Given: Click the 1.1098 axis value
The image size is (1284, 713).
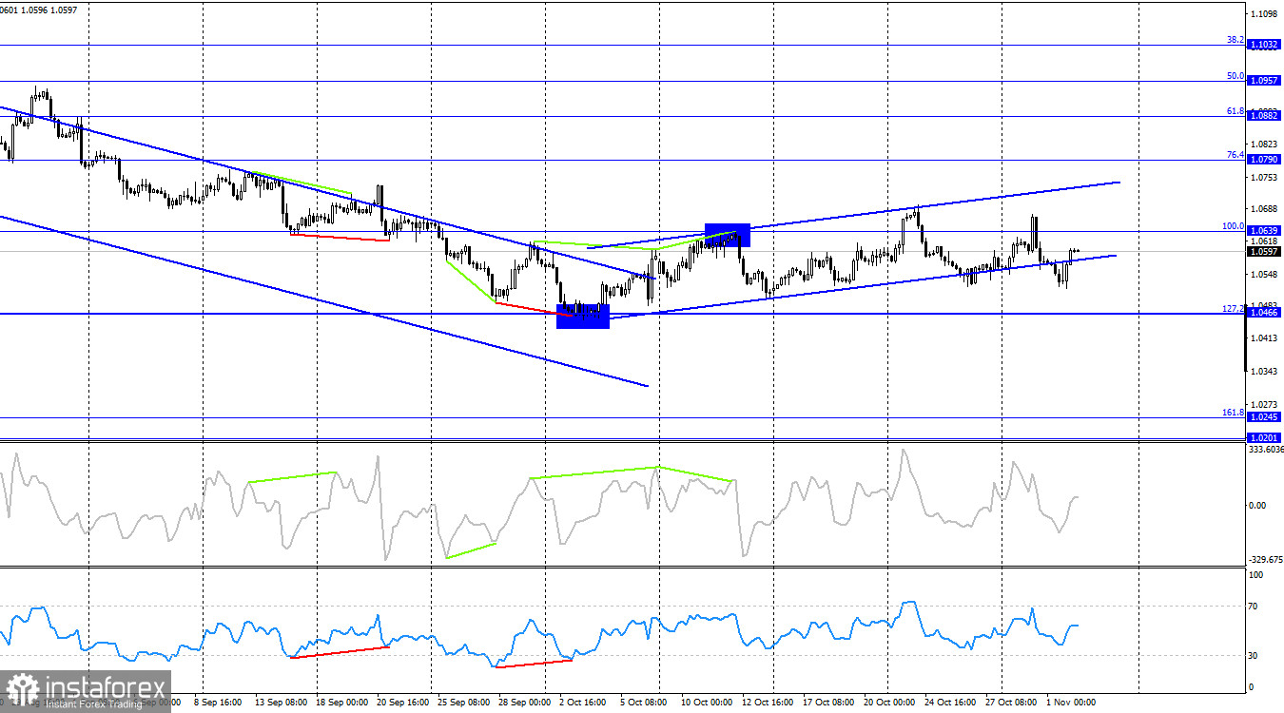Looking at the screenshot, I should tap(1264, 14).
